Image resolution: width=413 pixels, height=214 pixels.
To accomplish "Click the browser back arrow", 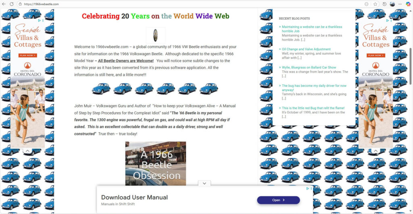I will click(x=4, y=4).
